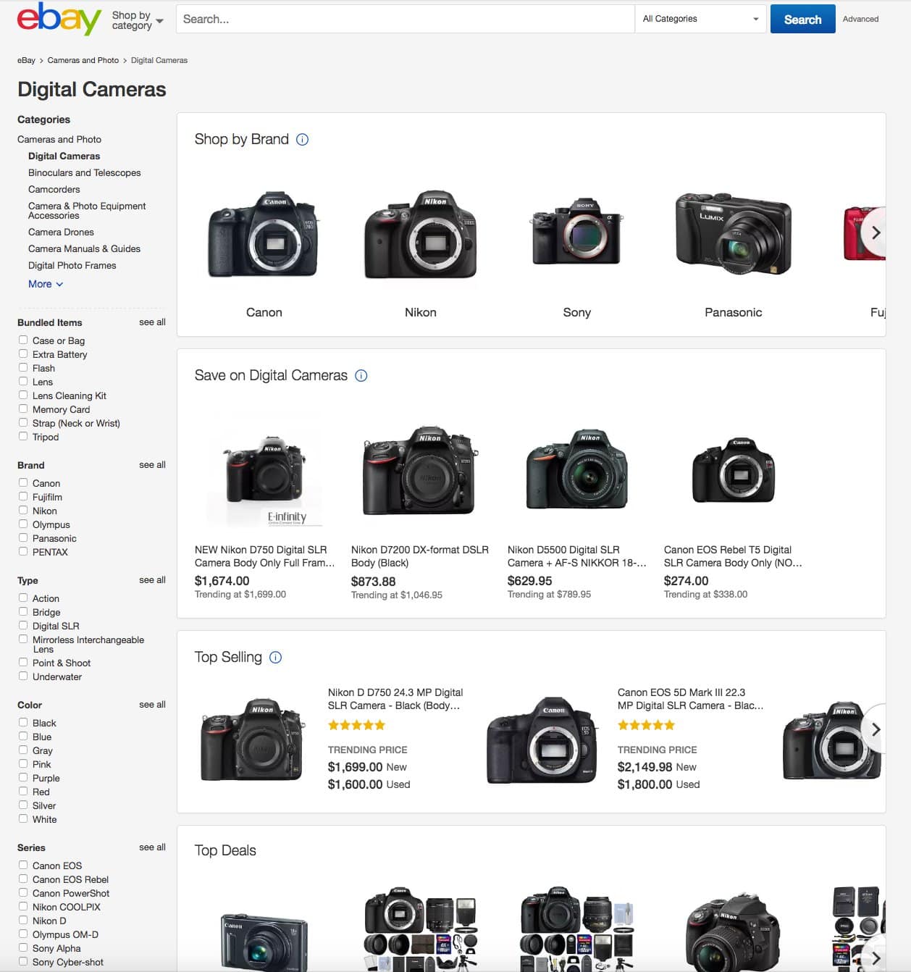Screen dimensions: 911x972
Task: Open info icon next to Save on Digital Cameras
Action: click(361, 376)
